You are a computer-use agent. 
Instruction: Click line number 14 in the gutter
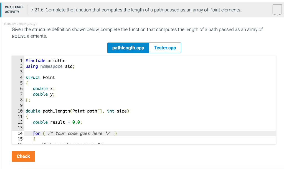[20, 133]
